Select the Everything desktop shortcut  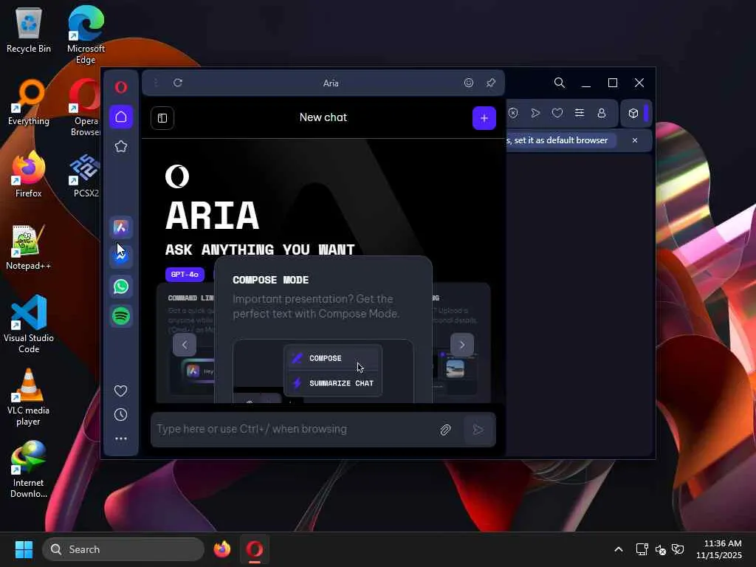pyautogui.click(x=29, y=103)
